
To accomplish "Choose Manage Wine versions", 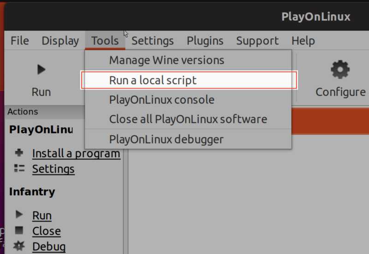I will [188, 60].
